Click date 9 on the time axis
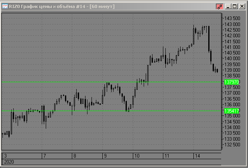Viewport: 248px width, 168px height. [105, 156]
